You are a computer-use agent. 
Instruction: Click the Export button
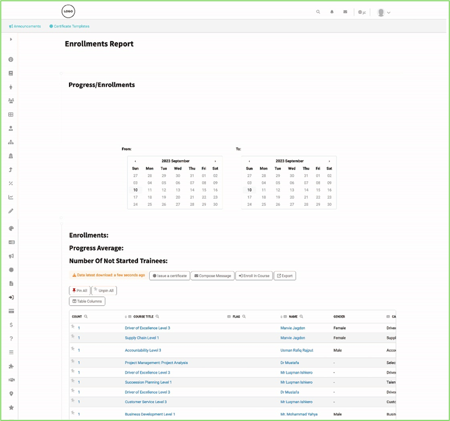pos(285,275)
